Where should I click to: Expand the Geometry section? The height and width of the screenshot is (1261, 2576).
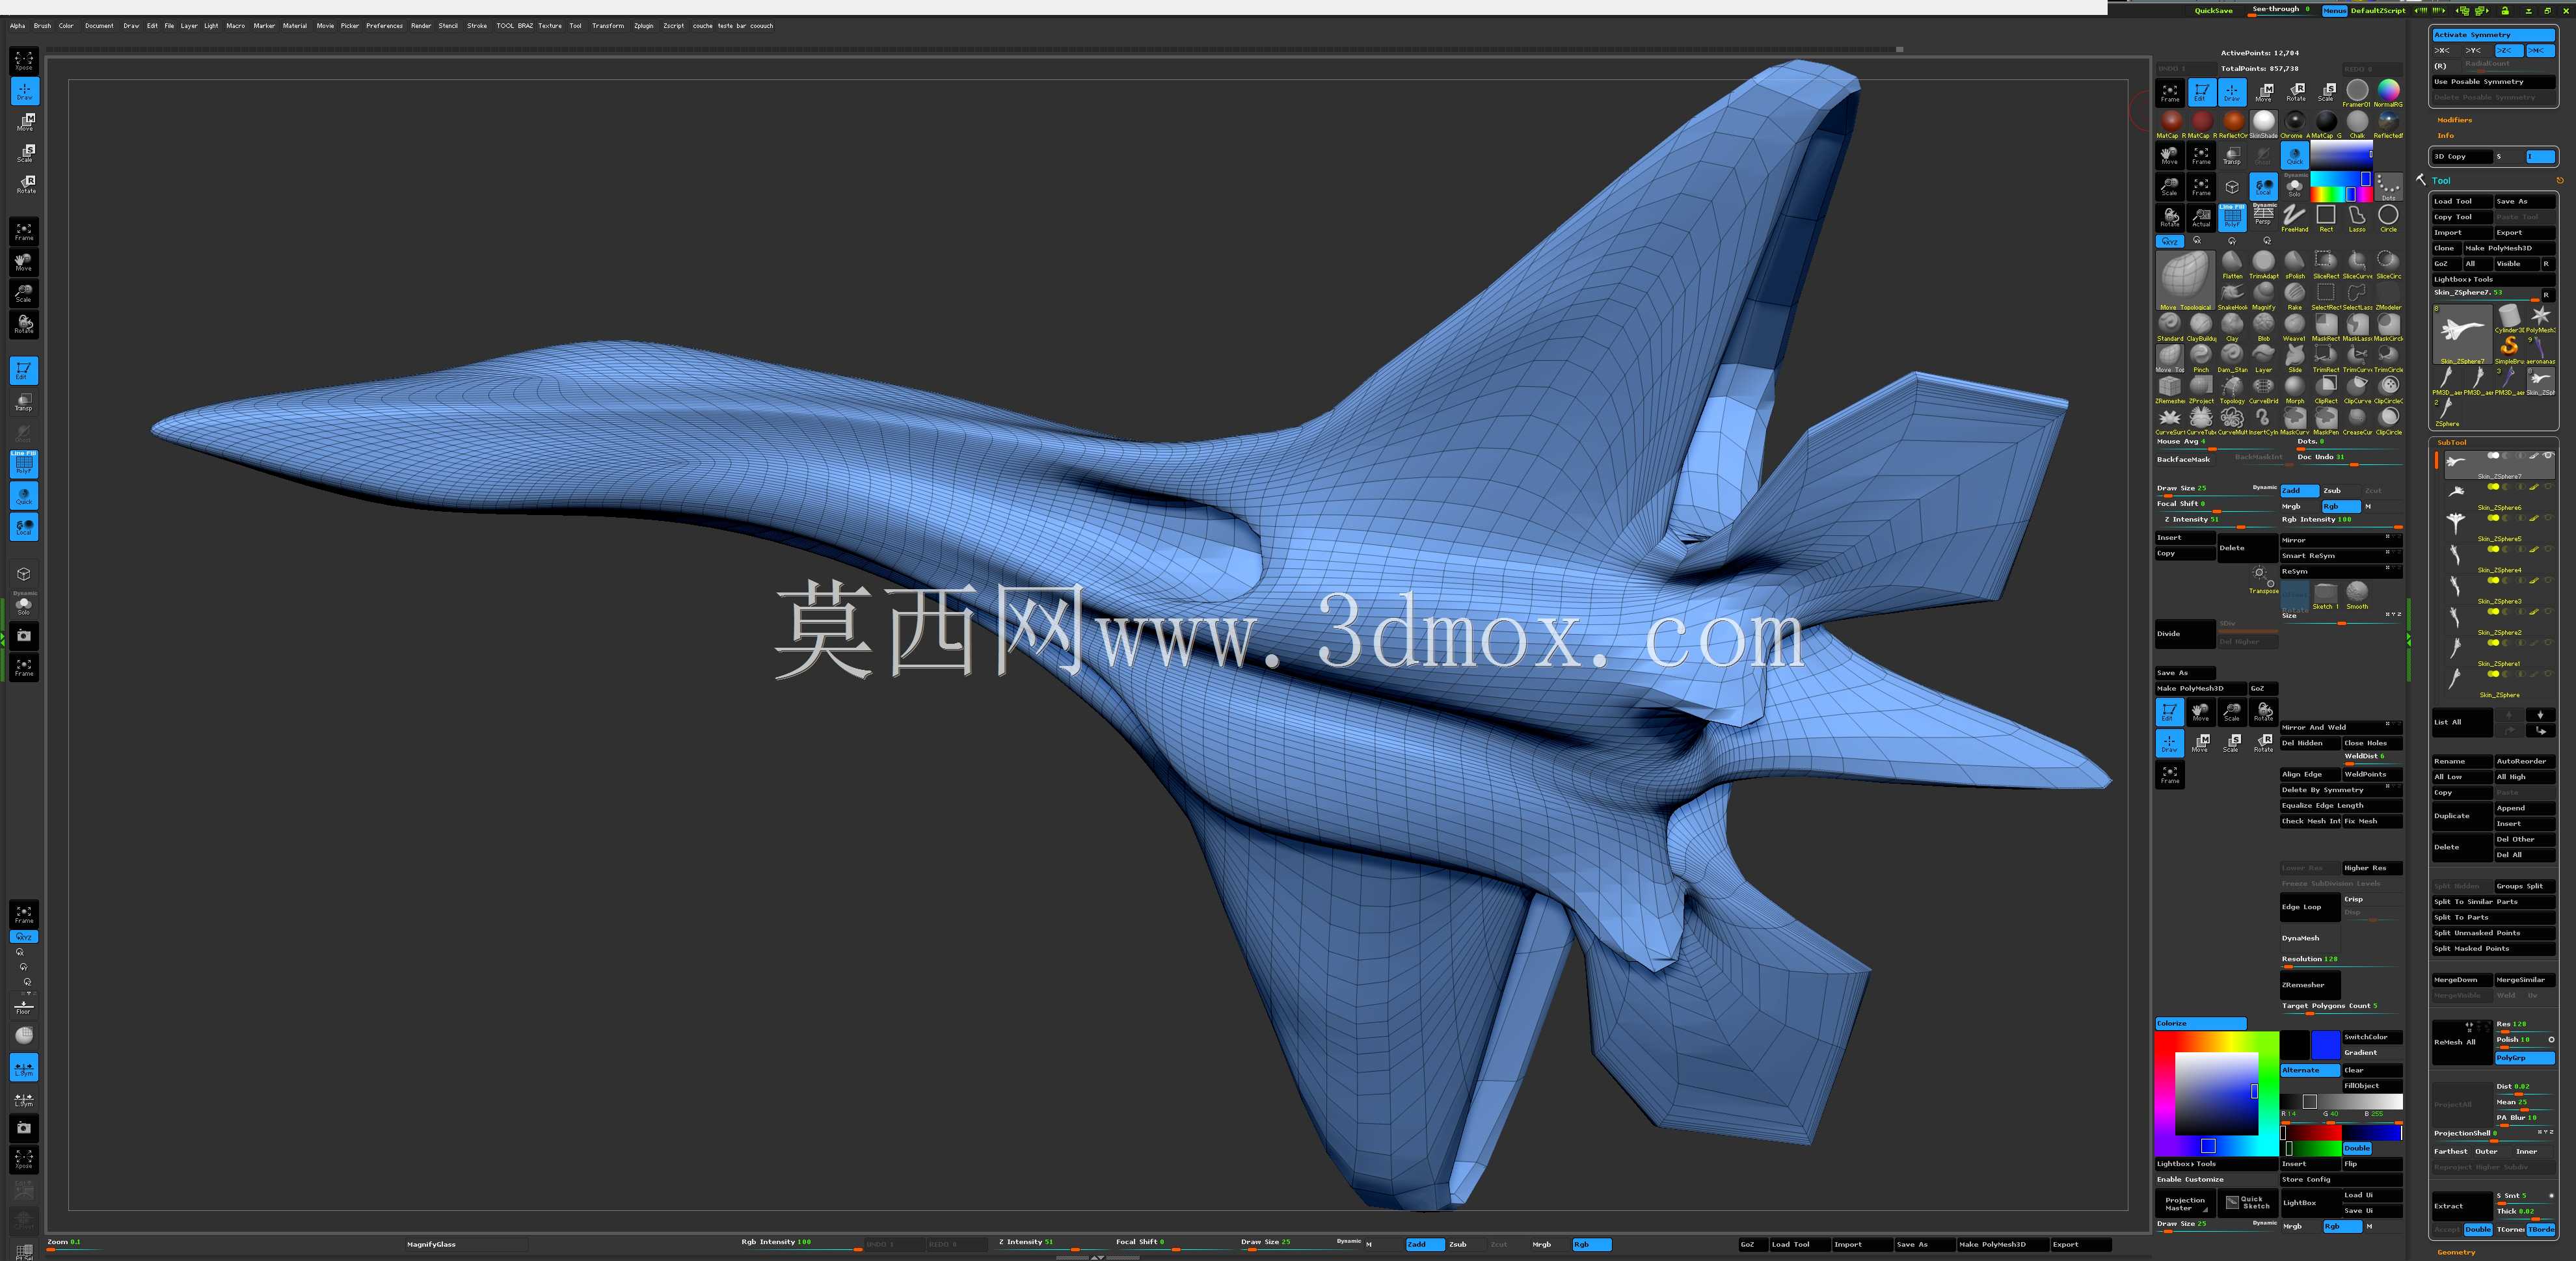click(x=2456, y=1252)
